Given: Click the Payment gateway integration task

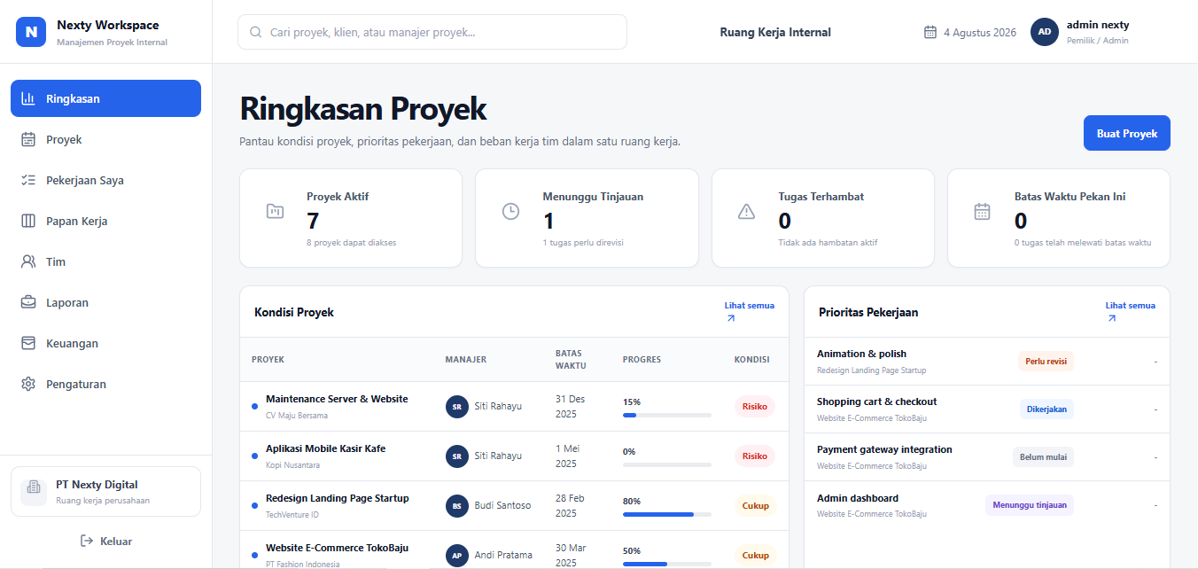Looking at the screenshot, I should [x=884, y=449].
